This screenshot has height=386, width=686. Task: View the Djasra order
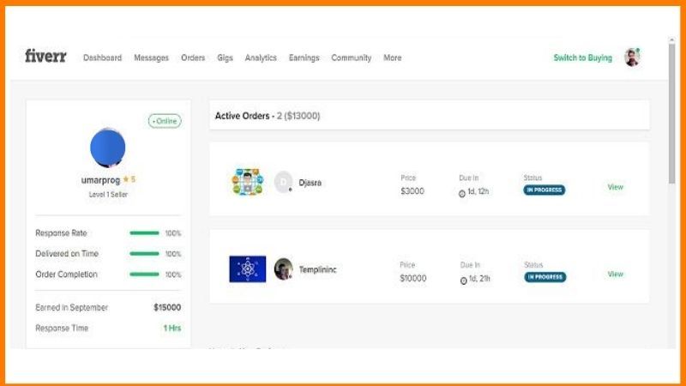[x=615, y=187]
